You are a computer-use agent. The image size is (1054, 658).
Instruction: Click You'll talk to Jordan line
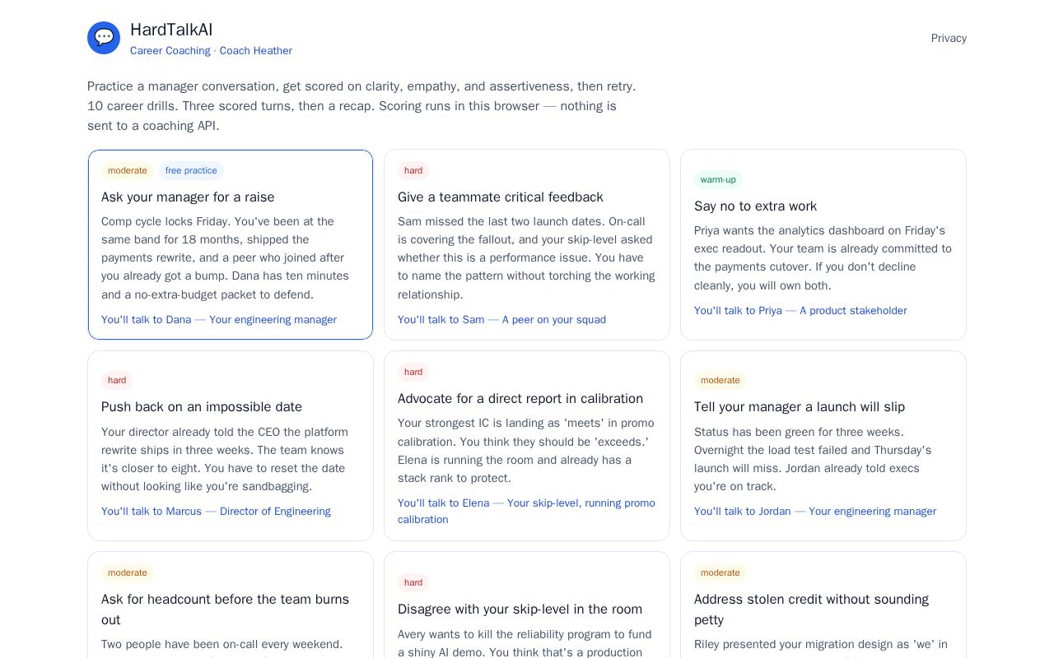815,512
